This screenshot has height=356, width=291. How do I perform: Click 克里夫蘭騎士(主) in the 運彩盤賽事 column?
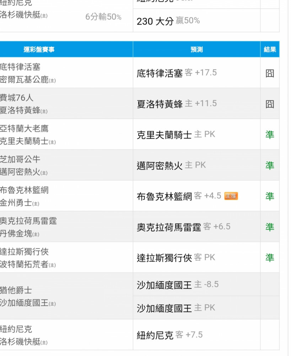[x=28, y=141]
